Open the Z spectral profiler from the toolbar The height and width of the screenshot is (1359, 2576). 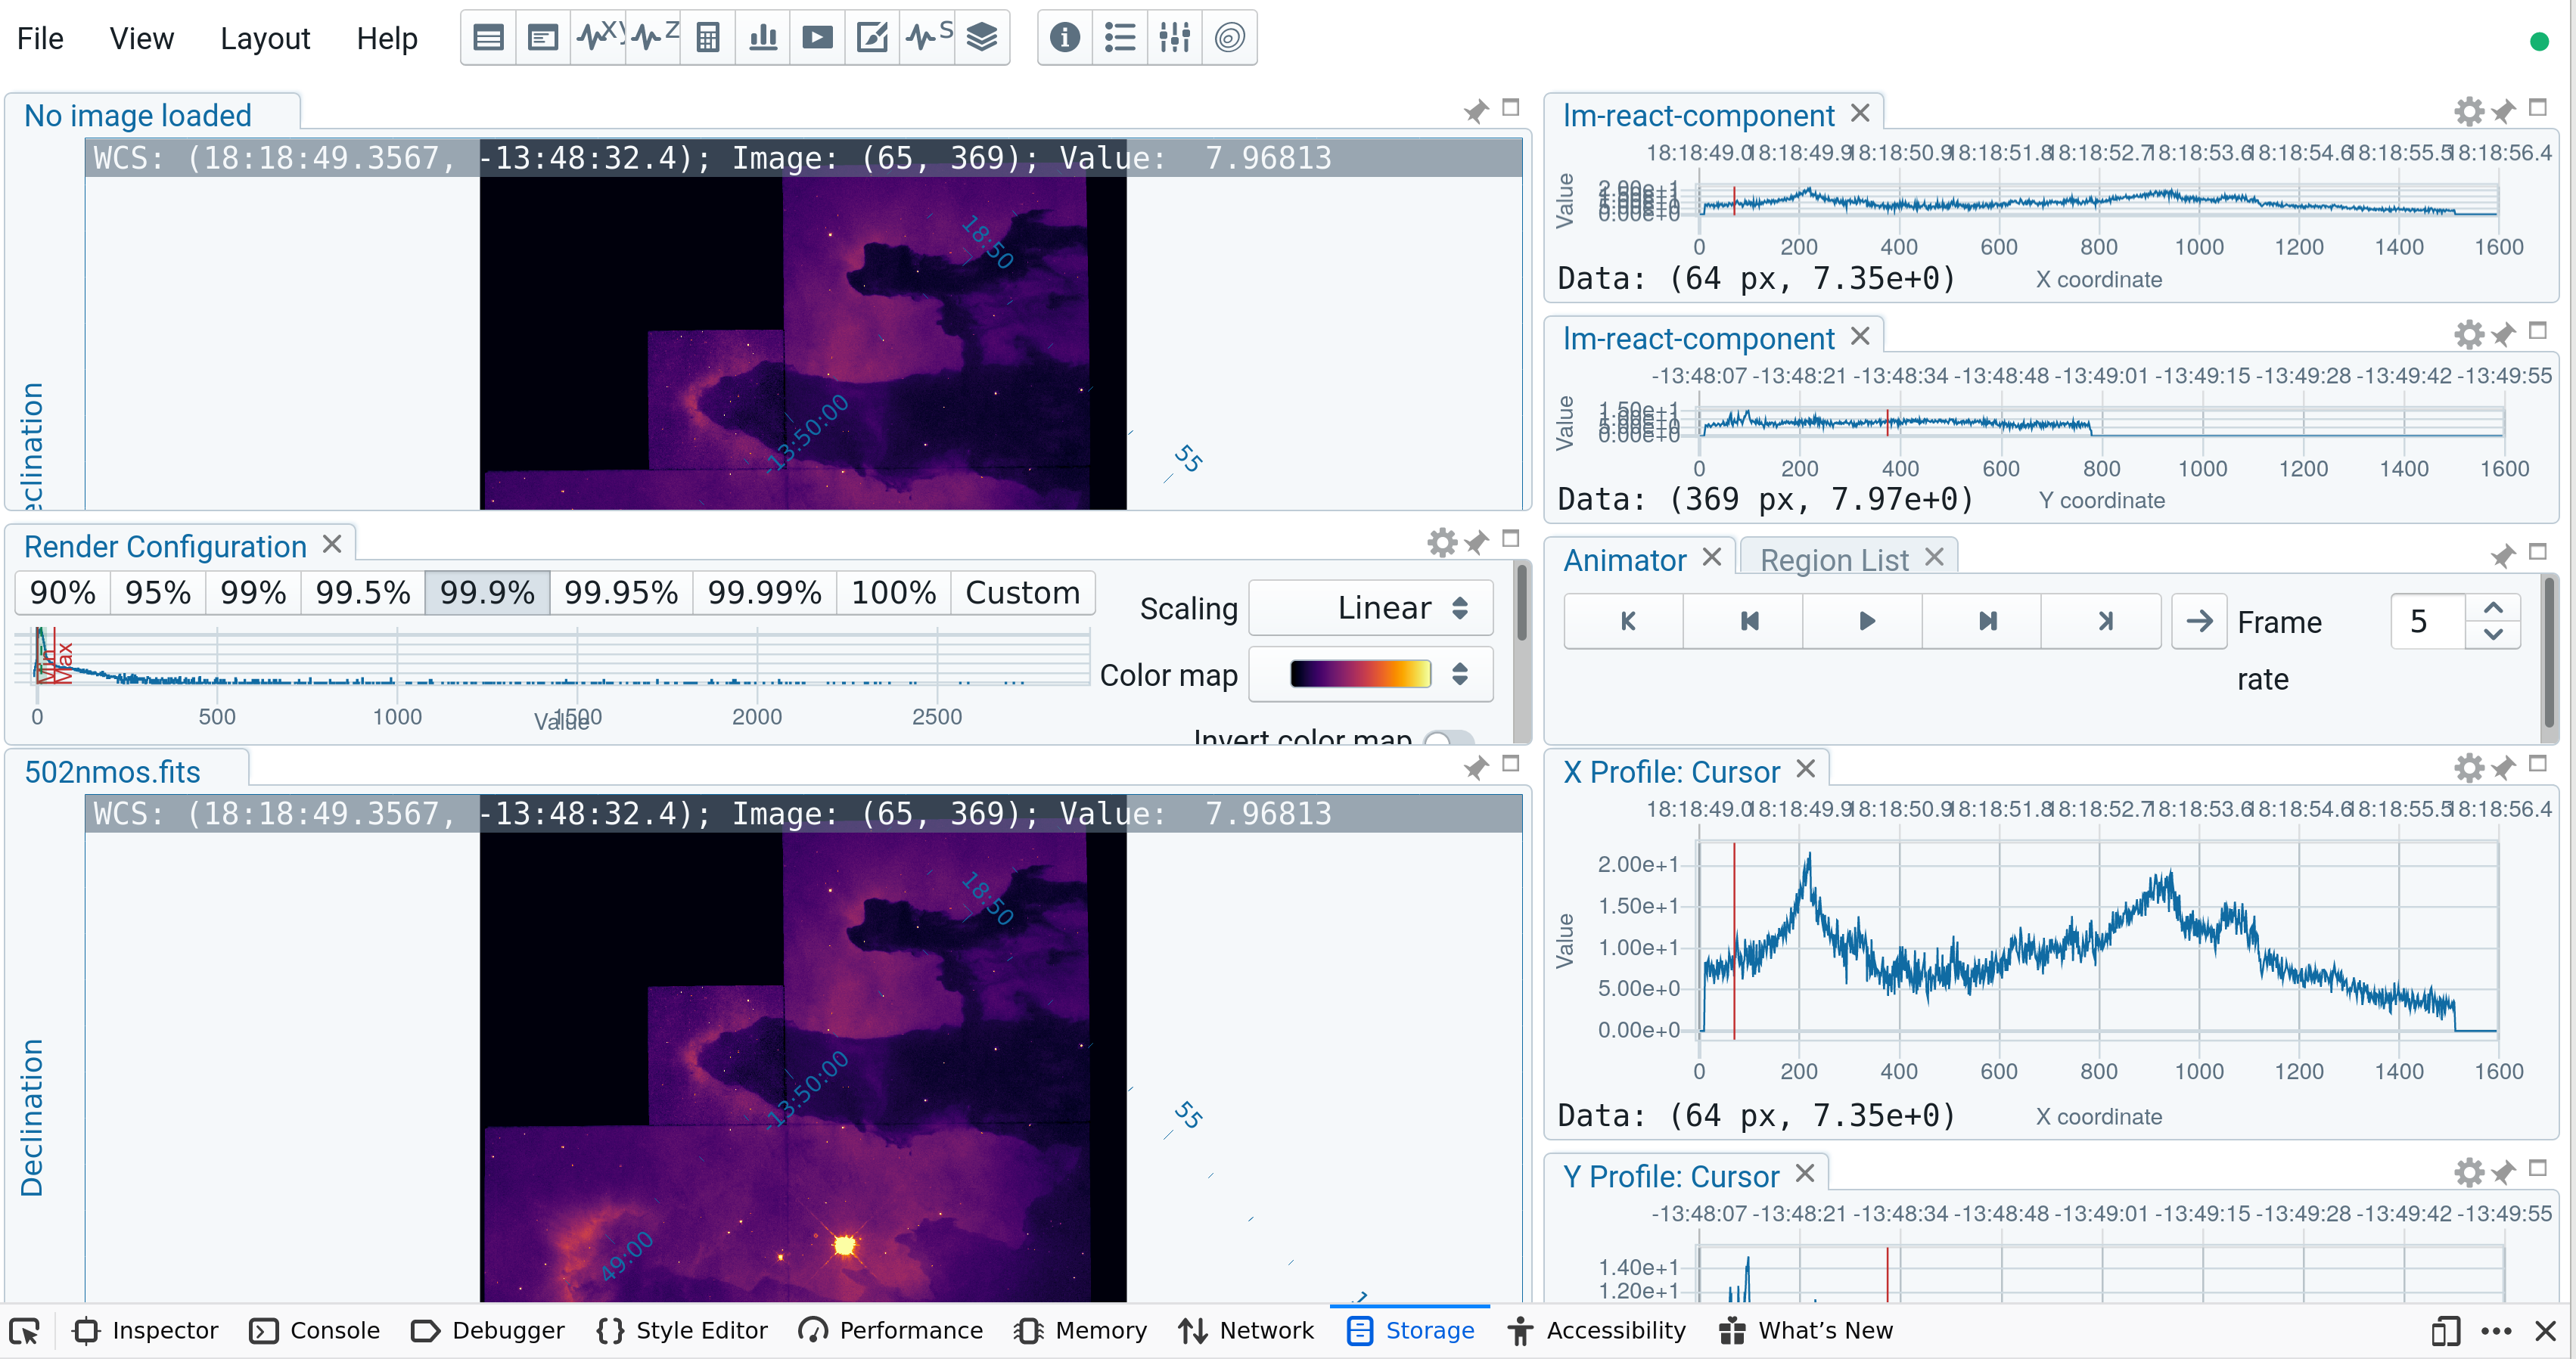653,37
